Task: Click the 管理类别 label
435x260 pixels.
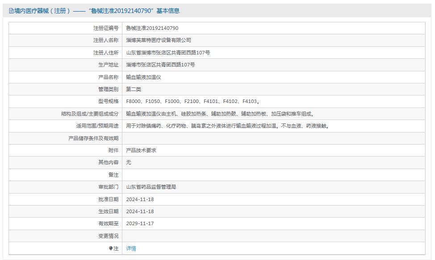Action: pyautogui.click(x=108, y=89)
